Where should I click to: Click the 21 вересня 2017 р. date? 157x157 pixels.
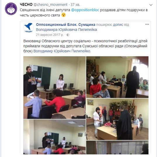(x=50, y=35)
